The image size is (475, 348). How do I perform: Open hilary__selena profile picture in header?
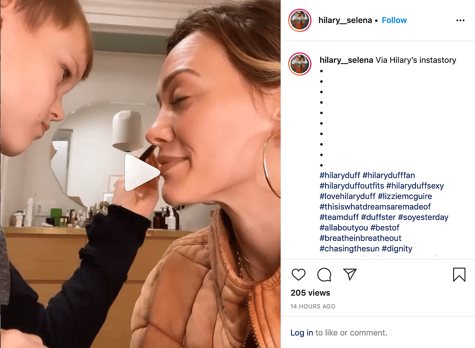pyautogui.click(x=300, y=20)
